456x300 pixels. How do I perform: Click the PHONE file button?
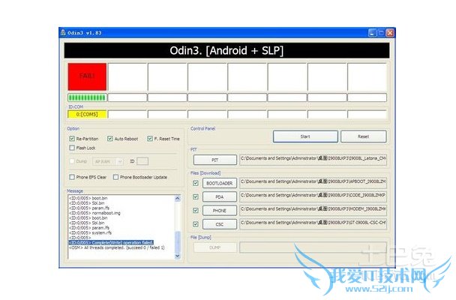click(220, 211)
